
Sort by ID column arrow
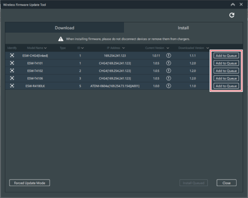tap(82, 48)
